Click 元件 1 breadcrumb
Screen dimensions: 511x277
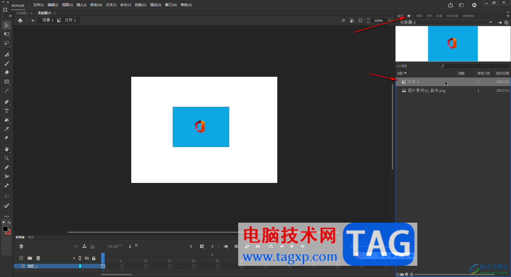coord(70,20)
